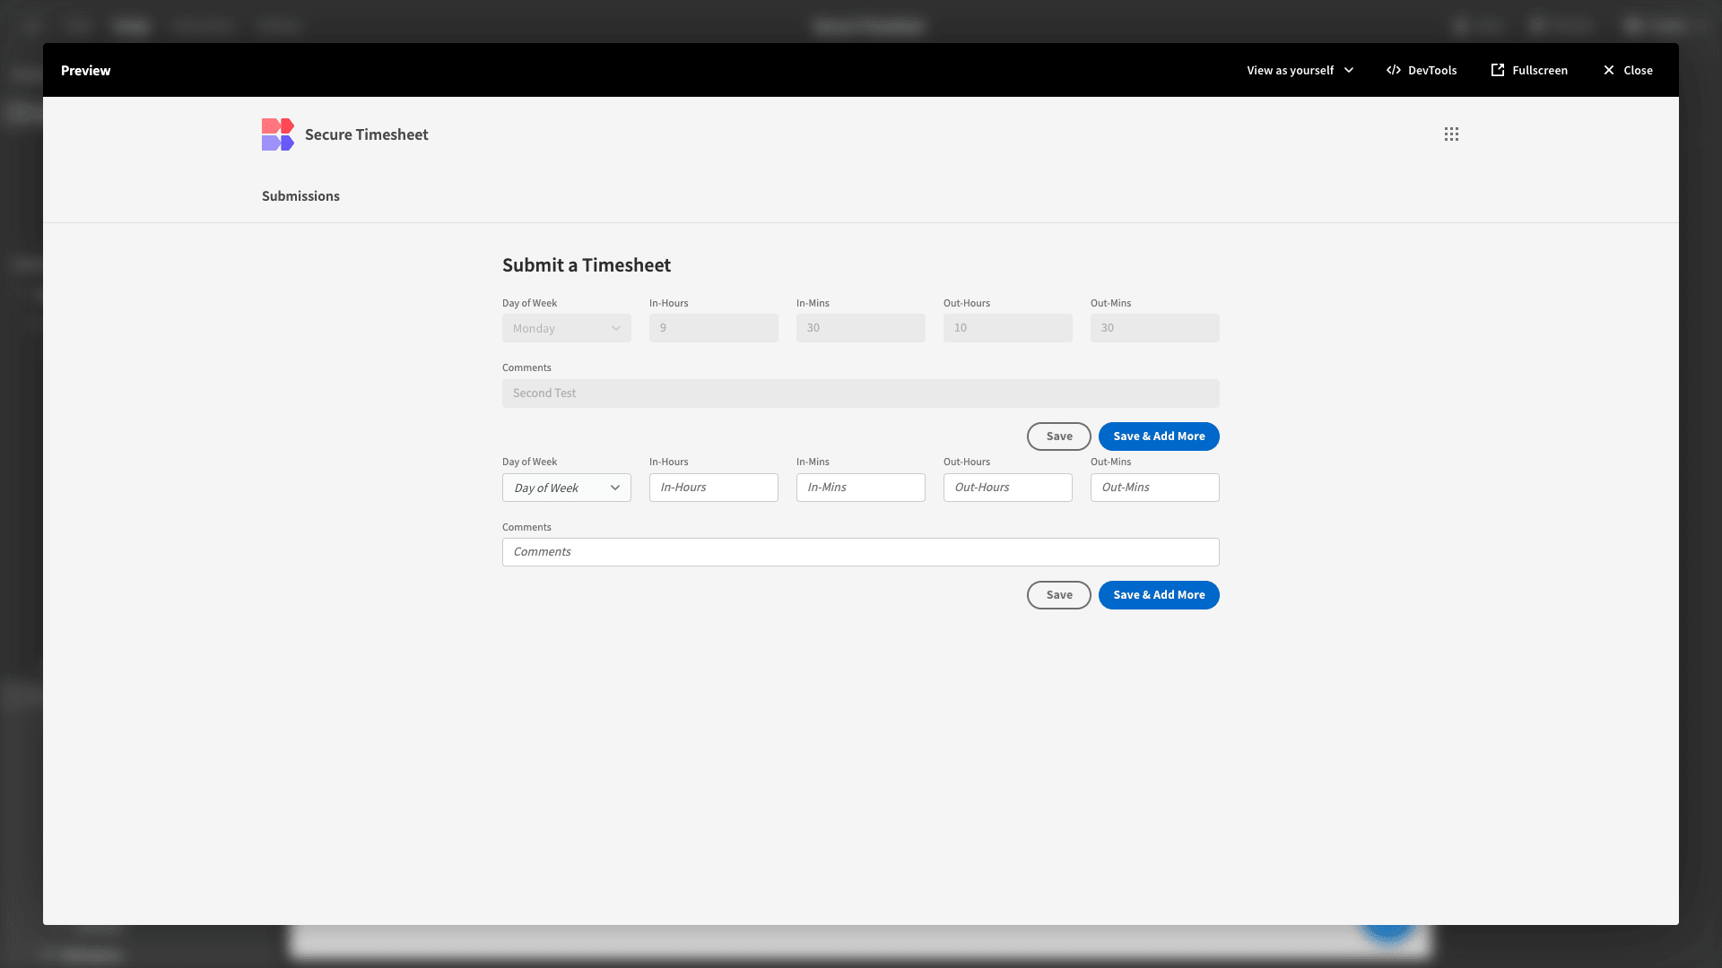Viewport: 1722px width, 968px height.
Task: Click the Budibase app logo
Action: click(278, 134)
